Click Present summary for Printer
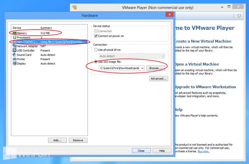This screenshot has height=164, width=249. (x=45, y=59)
